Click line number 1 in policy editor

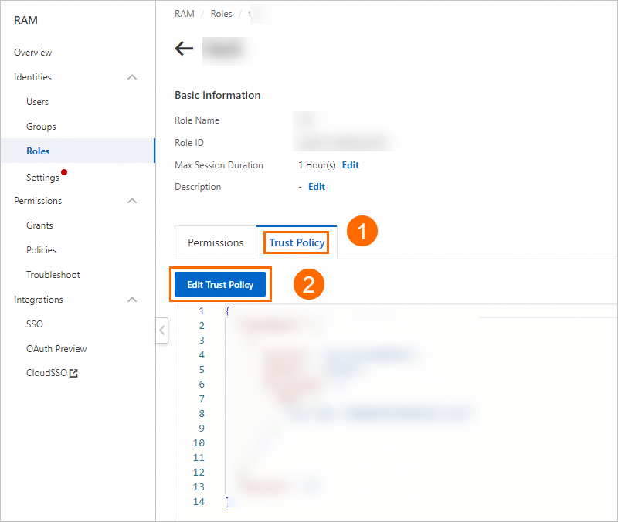click(x=202, y=311)
